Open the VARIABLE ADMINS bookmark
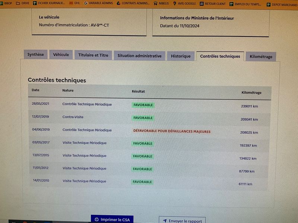The height and width of the screenshot is (223, 298). (x=98, y=3)
